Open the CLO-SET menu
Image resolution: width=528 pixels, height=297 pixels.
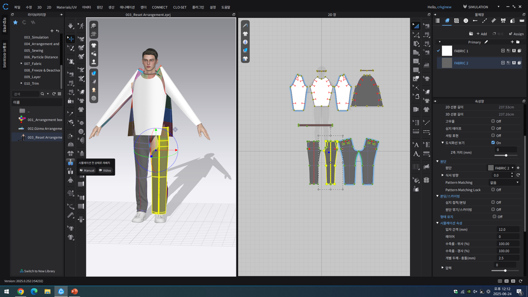pyautogui.click(x=179, y=7)
